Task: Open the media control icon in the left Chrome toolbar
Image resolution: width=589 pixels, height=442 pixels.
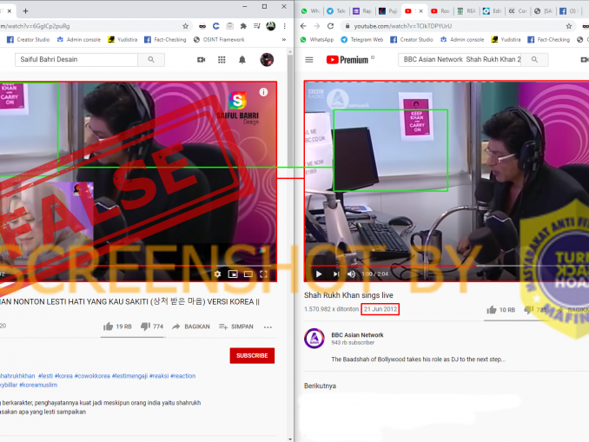Action: (257, 26)
